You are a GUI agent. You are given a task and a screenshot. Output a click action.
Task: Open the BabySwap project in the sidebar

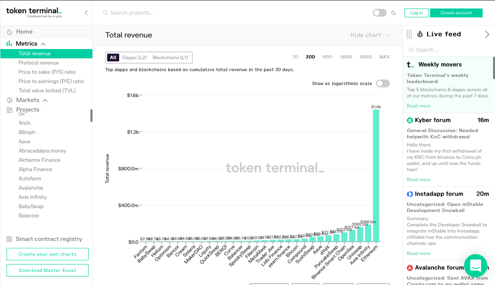(x=31, y=206)
